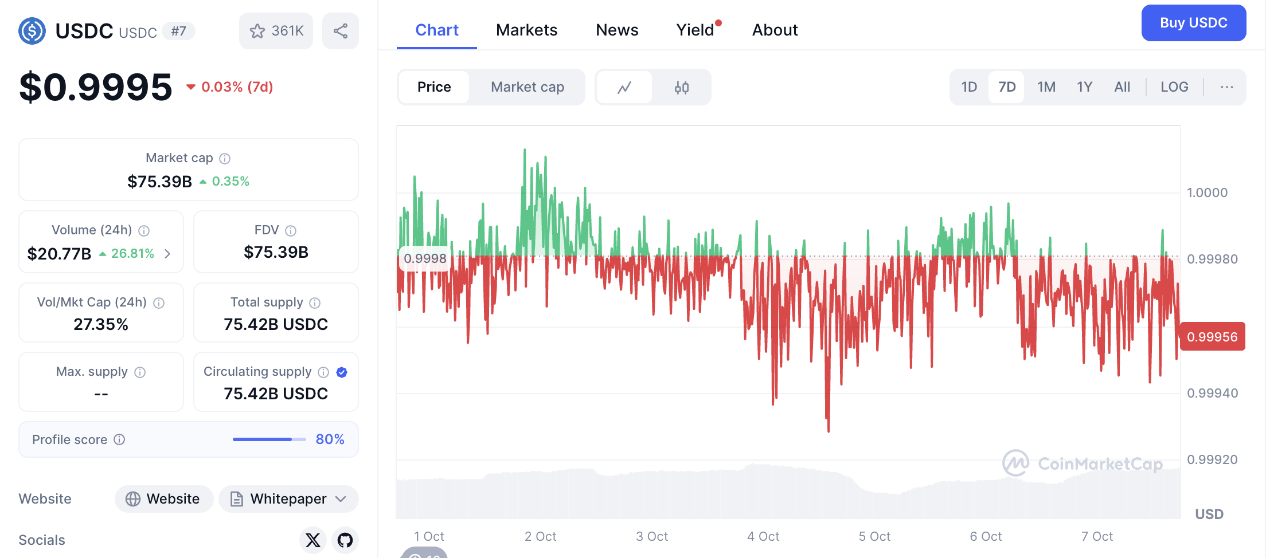Visit the USDC Website link

point(163,499)
